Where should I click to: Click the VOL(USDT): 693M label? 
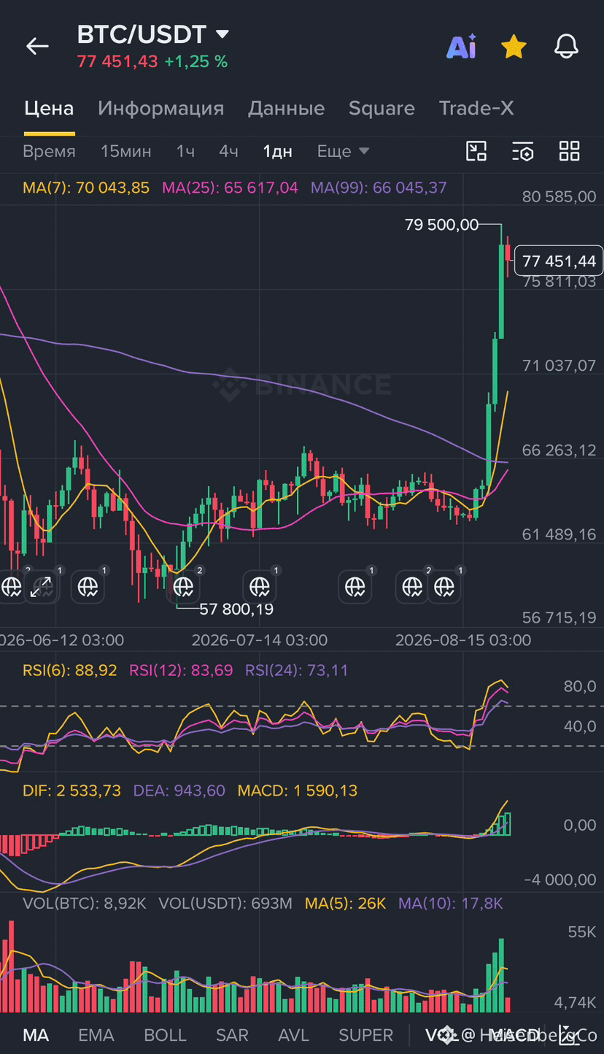pos(225,904)
